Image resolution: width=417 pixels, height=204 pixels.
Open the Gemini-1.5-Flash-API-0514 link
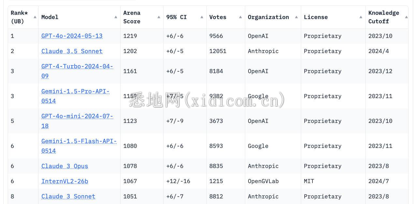click(79, 141)
